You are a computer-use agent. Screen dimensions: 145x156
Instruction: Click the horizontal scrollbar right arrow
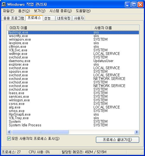click(x=136, y=132)
